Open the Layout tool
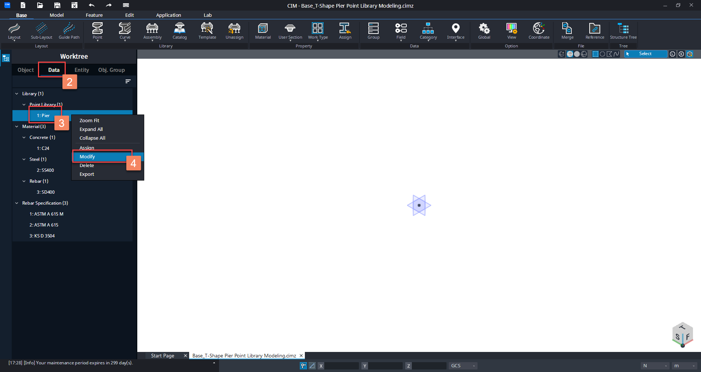701x372 pixels. (x=14, y=31)
